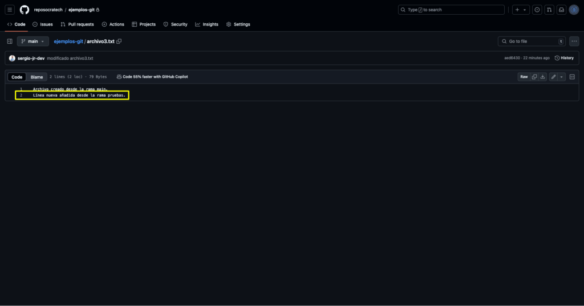This screenshot has width=584, height=306.
Task: Focus the 'Go to file' search field
Action: [532, 41]
